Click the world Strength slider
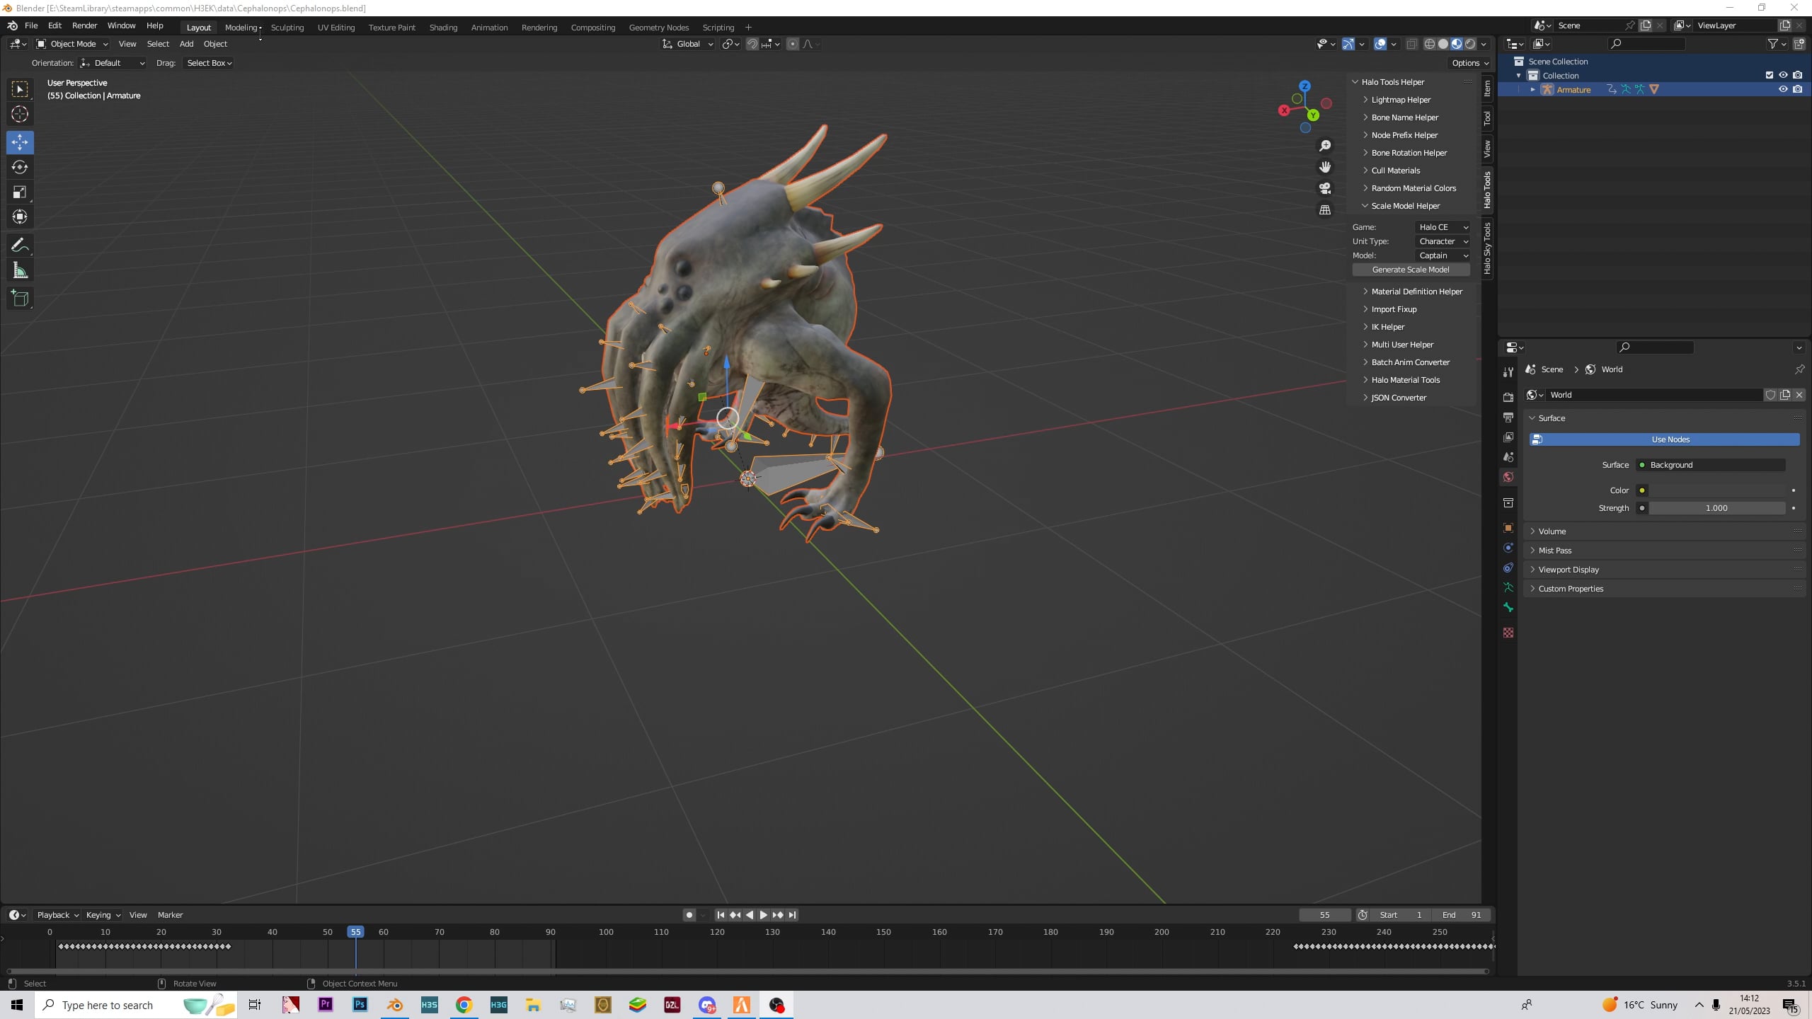This screenshot has height=1019, width=1812. coord(1716,508)
